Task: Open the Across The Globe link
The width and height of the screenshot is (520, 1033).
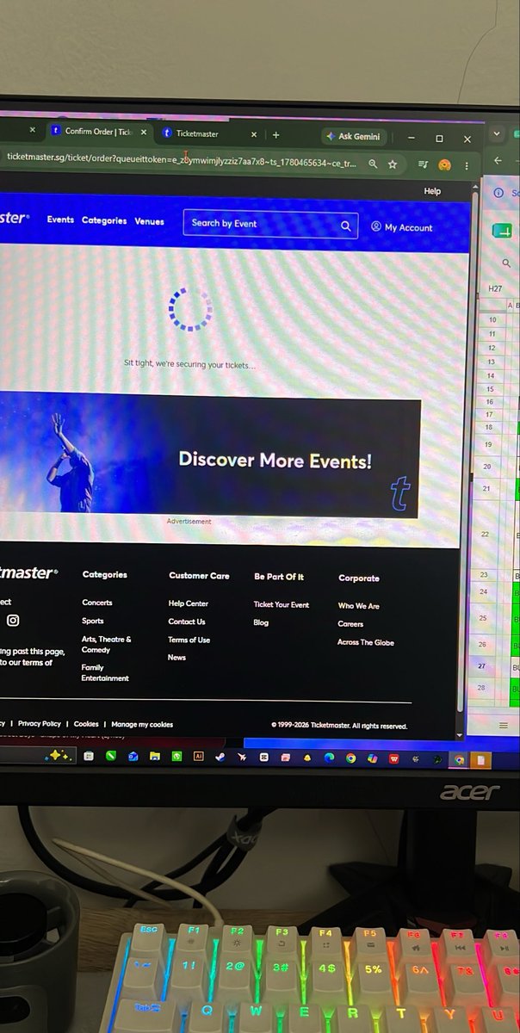Action: (366, 642)
